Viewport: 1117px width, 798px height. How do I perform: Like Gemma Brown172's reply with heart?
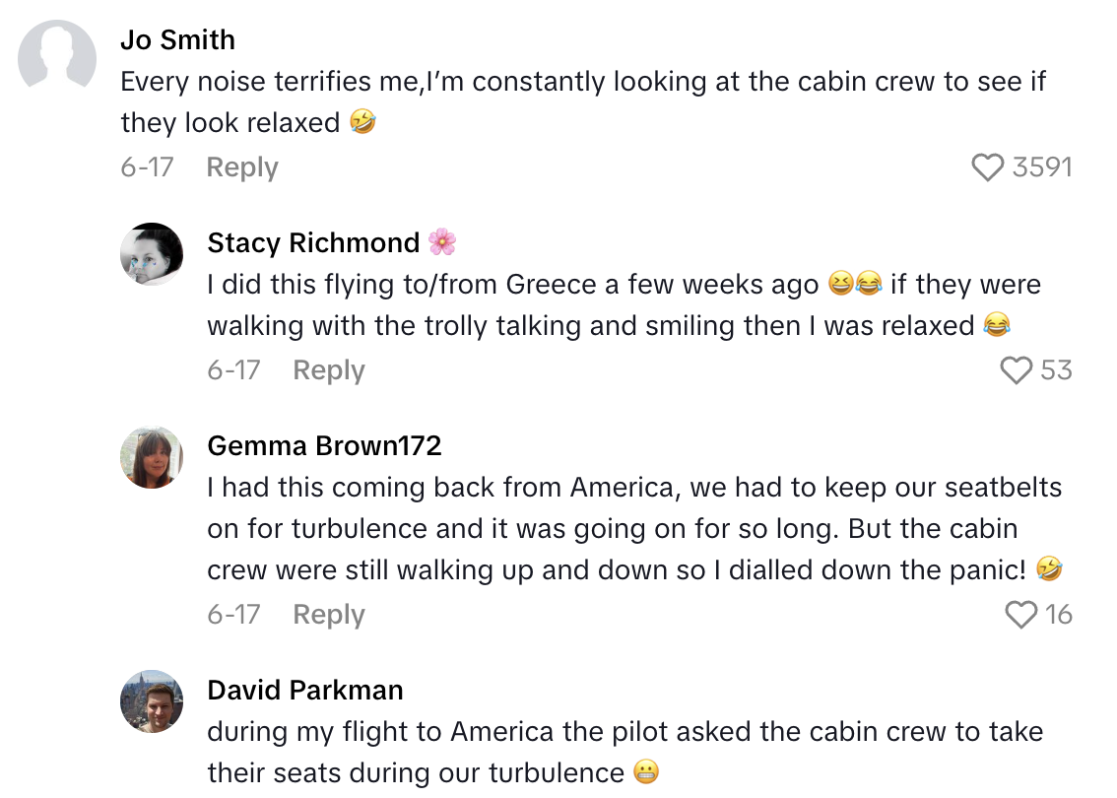coord(1021,615)
